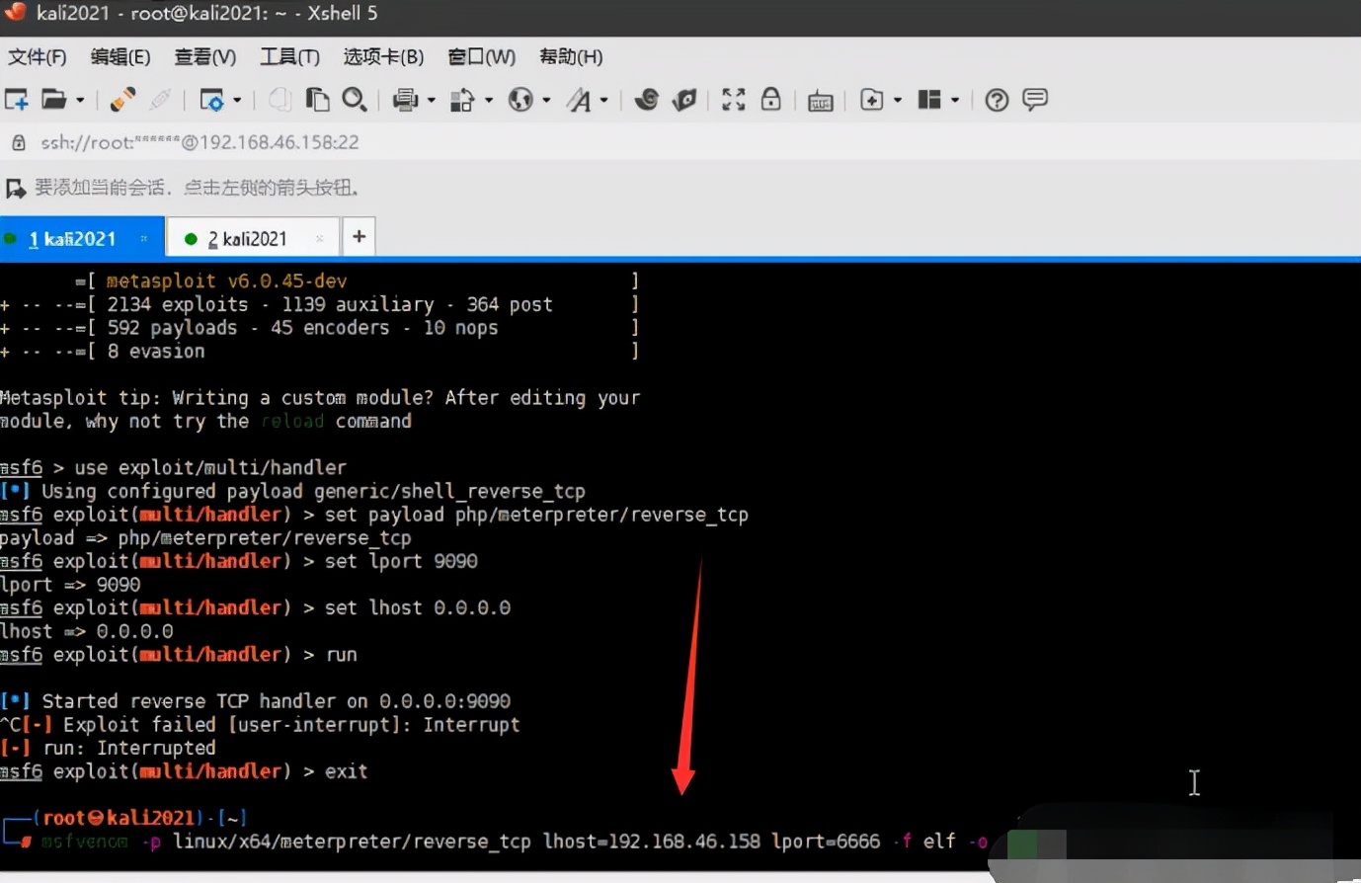
Task: Expand the Print dropdown arrow
Action: point(432,100)
